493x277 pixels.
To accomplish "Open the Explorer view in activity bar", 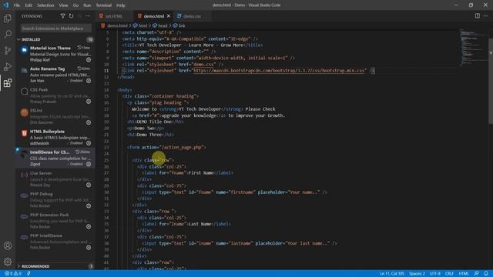I will [8, 18].
